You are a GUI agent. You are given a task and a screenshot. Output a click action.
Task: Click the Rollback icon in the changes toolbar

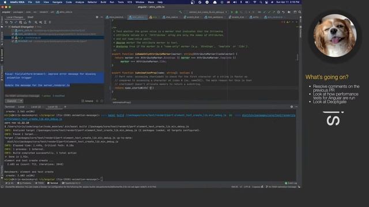coord(11,22)
